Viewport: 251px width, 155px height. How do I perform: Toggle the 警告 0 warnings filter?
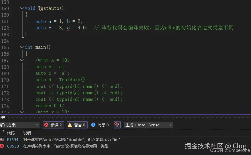[76, 125]
